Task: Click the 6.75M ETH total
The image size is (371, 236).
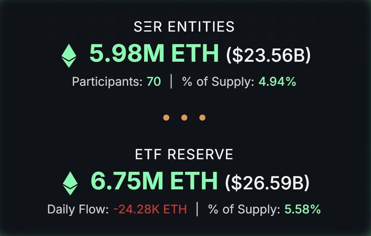Action: (154, 181)
